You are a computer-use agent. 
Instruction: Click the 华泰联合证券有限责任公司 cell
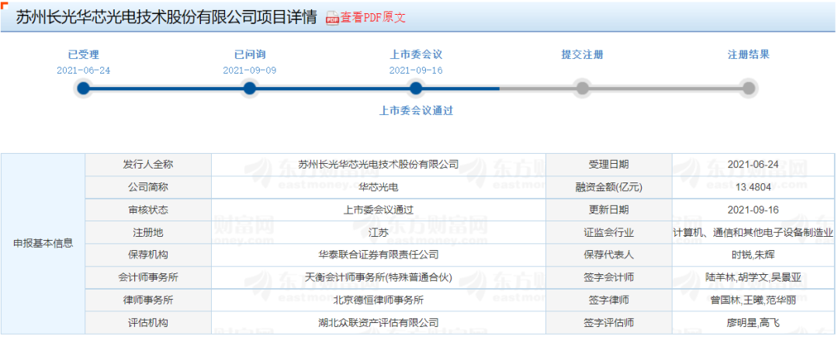pos(379,255)
